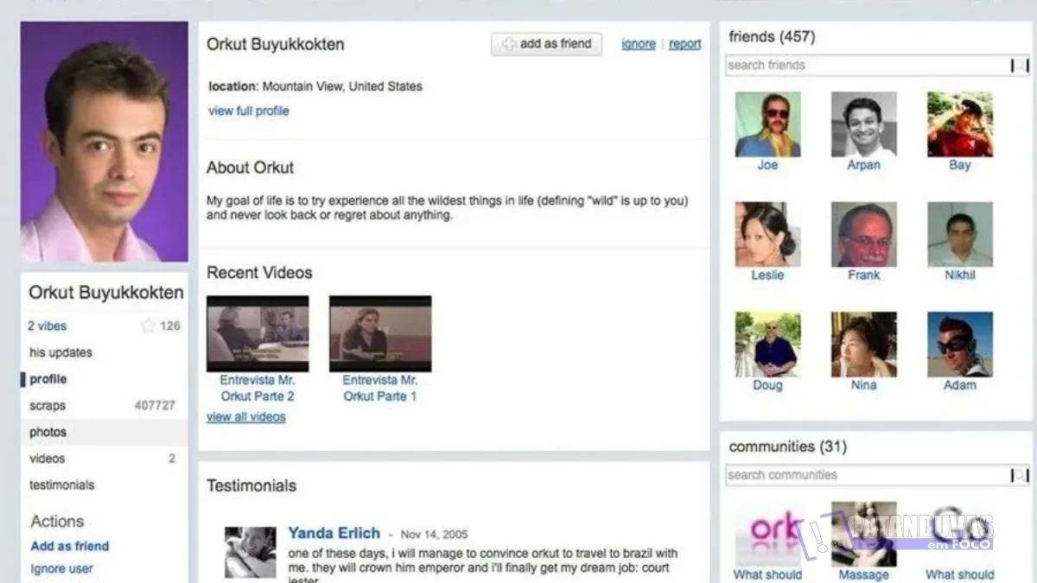The height and width of the screenshot is (583, 1037).
Task: Click the Frank name link
Action: tap(864, 275)
